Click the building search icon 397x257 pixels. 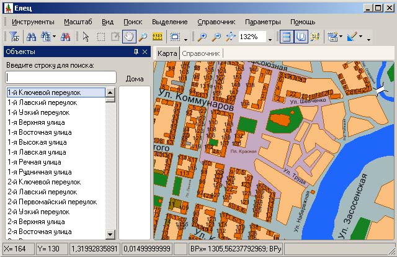46,37
